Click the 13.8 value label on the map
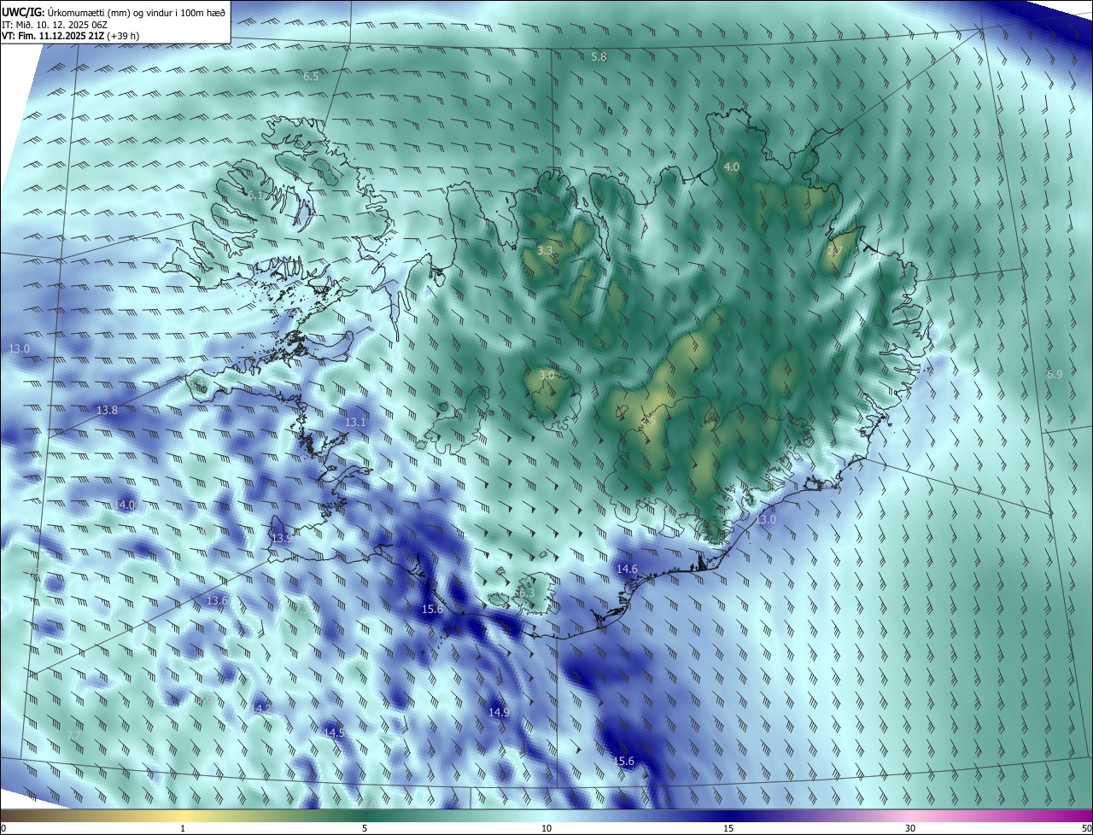The height and width of the screenshot is (835, 1093). click(107, 410)
